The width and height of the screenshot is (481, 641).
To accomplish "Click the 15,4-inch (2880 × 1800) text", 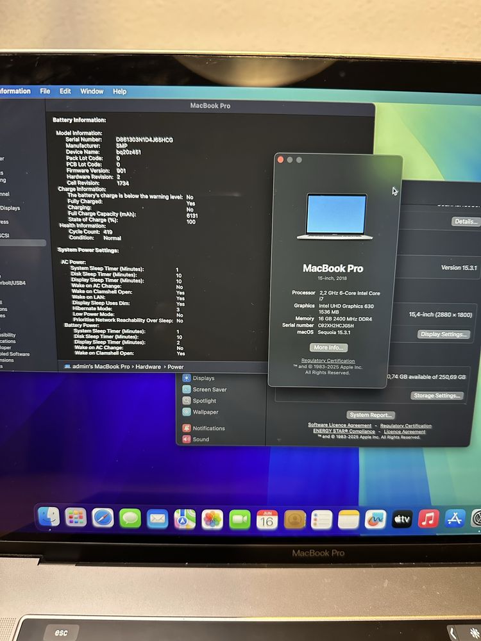I will click(440, 314).
